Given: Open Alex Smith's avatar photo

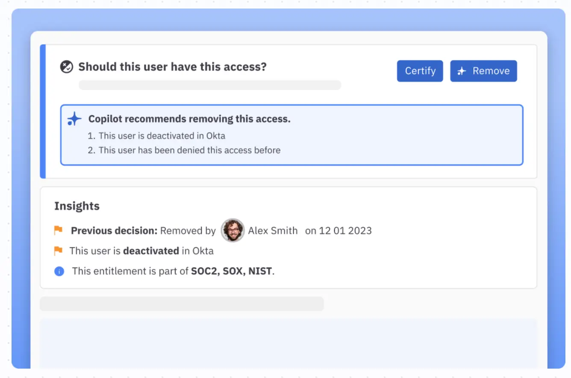Looking at the screenshot, I should (x=233, y=231).
